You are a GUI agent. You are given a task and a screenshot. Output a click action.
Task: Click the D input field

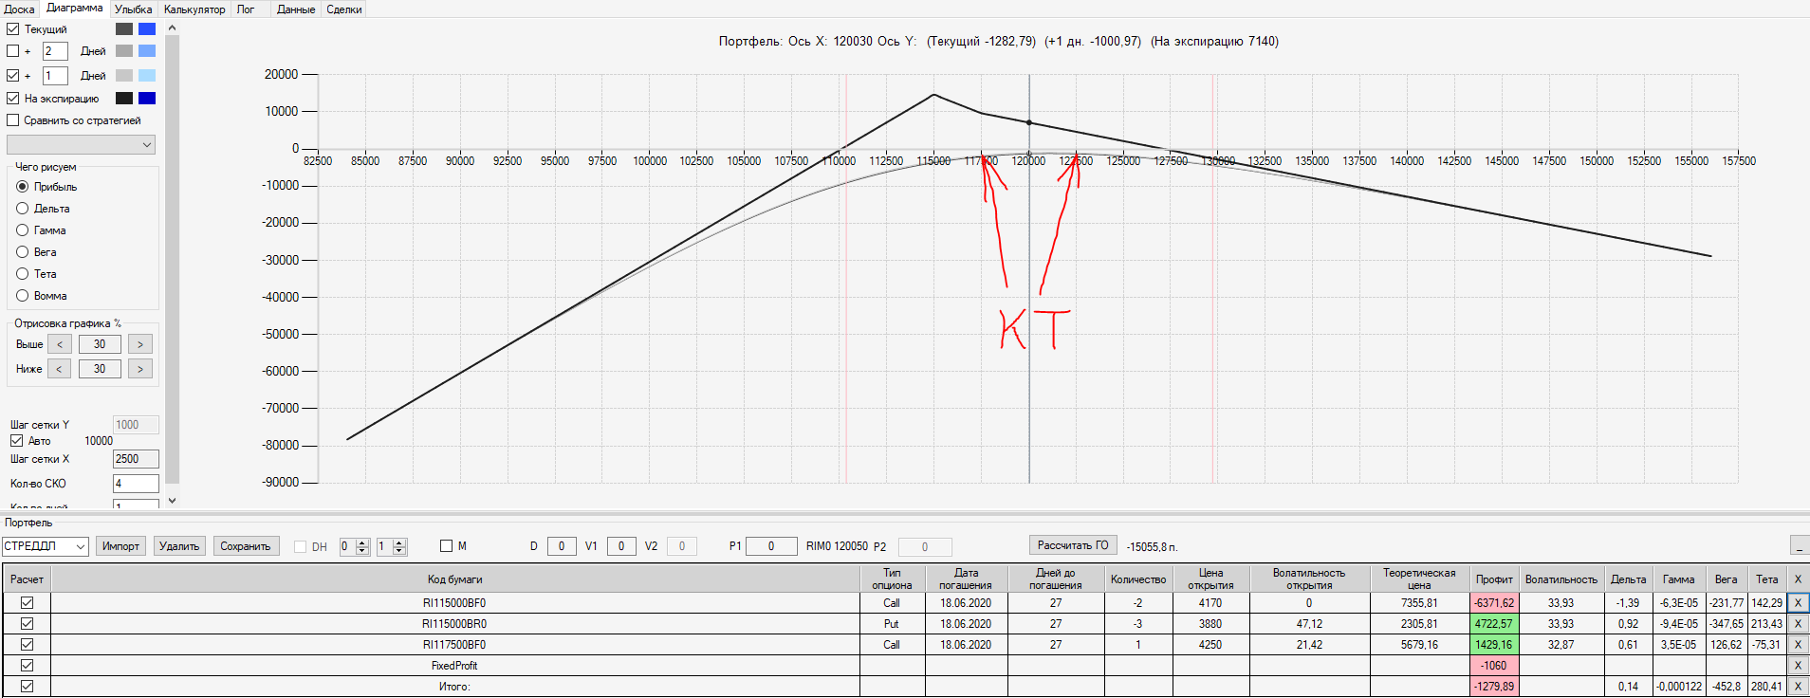pos(562,546)
